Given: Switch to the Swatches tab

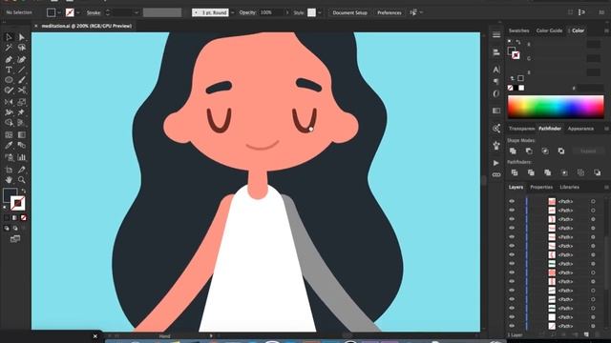Looking at the screenshot, I should point(518,30).
